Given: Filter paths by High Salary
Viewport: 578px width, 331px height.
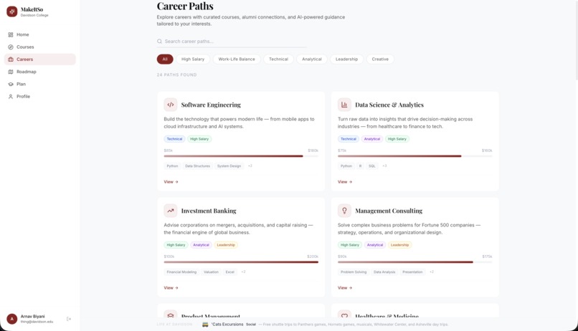Looking at the screenshot, I should [193, 59].
